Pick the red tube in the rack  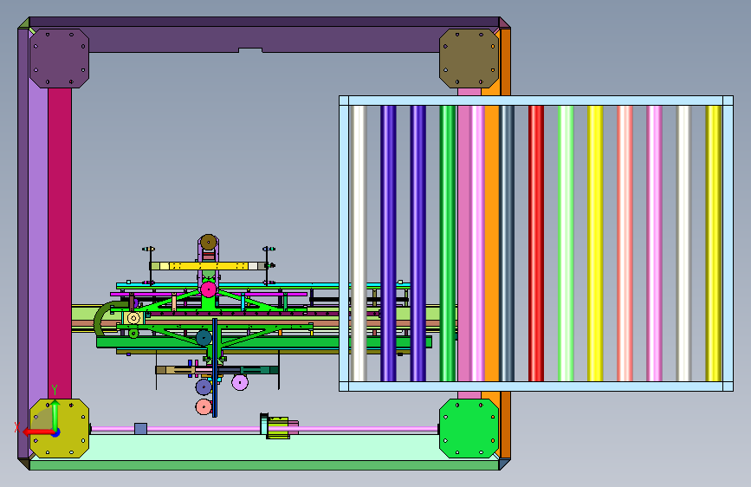point(536,243)
